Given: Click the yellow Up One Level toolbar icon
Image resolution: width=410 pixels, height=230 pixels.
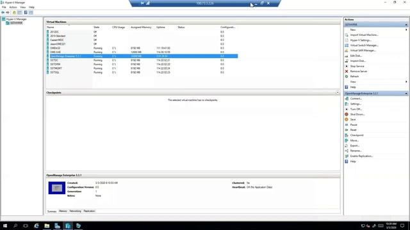Looking at the screenshot, I should [x=14, y=13].
